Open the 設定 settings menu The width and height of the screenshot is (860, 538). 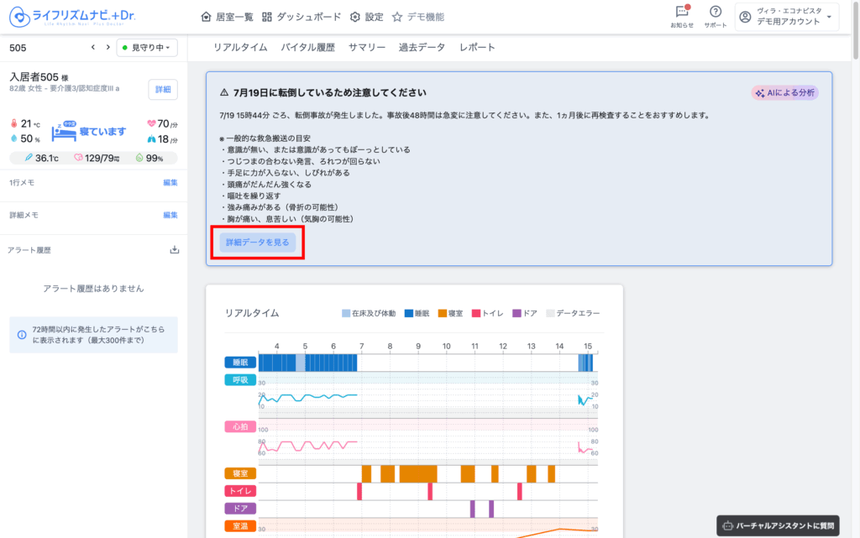[x=367, y=17]
